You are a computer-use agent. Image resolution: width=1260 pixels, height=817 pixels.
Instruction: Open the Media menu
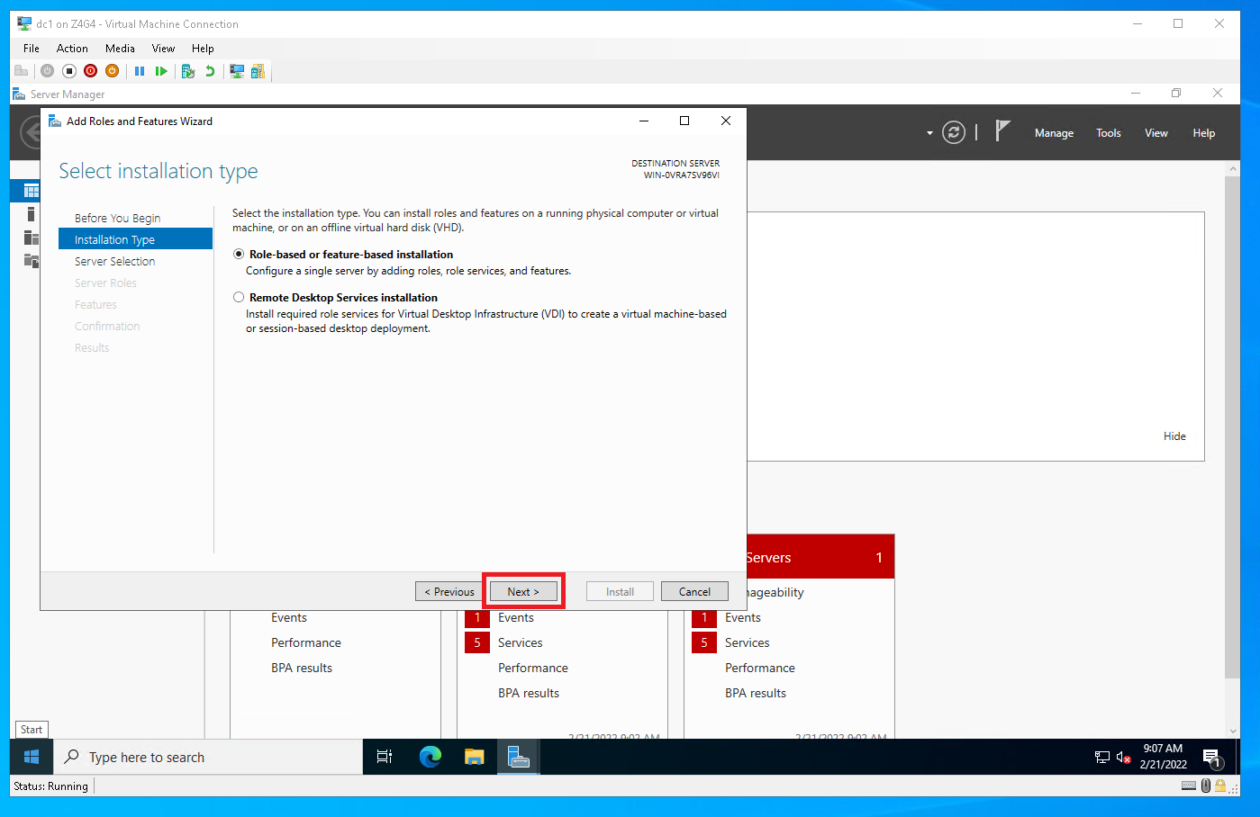[x=120, y=49]
